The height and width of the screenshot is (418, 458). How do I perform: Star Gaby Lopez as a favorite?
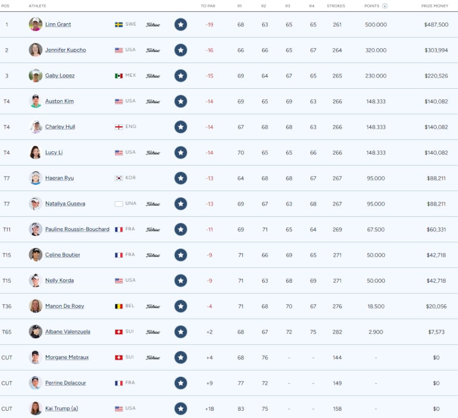181,76
